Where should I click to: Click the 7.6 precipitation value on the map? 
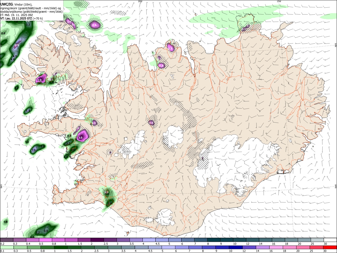pos(34,150)
